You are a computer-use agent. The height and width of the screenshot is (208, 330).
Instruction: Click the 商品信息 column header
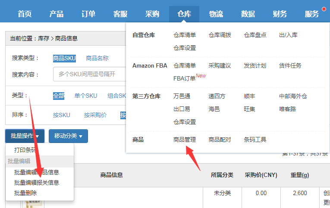[x=111, y=175]
